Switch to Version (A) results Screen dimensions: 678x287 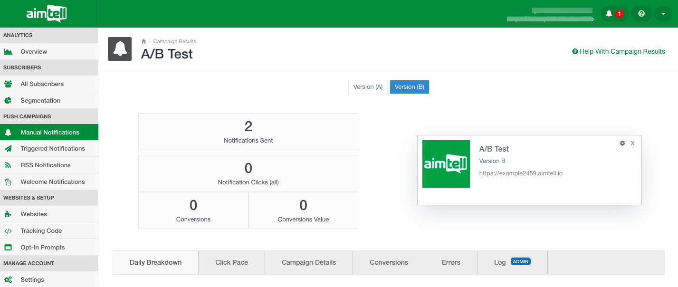coord(368,87)
